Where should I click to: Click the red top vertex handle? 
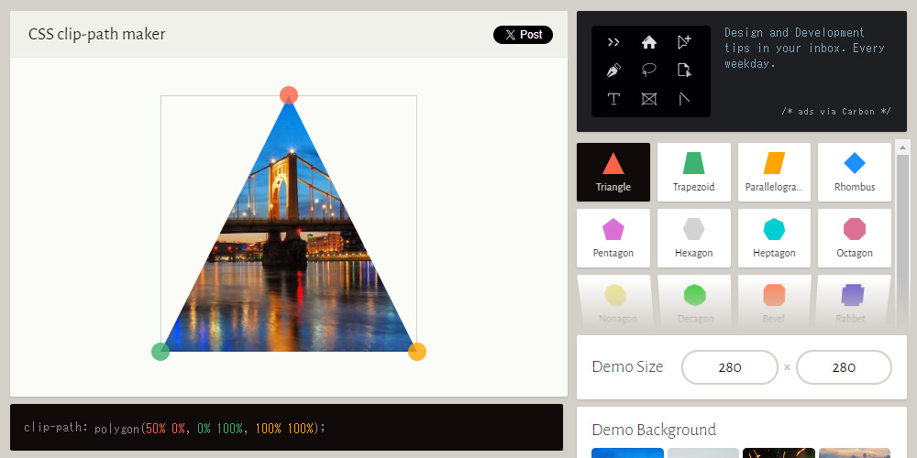point(289,95)
